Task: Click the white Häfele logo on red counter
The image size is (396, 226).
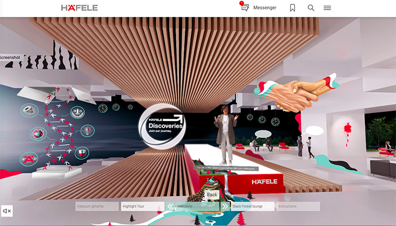Action: (264, 181)
